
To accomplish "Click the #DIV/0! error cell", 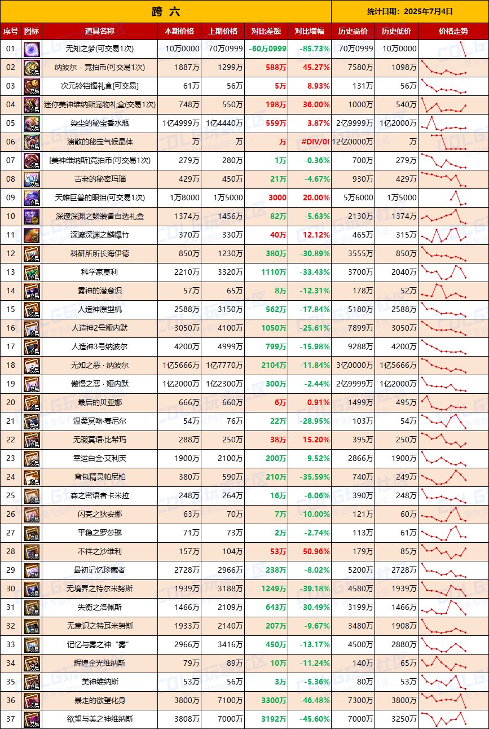I will (x=310, y=142).
